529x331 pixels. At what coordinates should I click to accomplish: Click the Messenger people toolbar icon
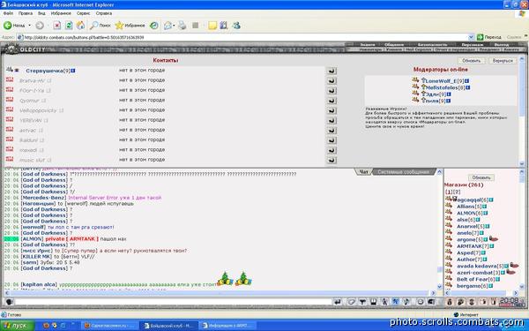pos(236,26)
